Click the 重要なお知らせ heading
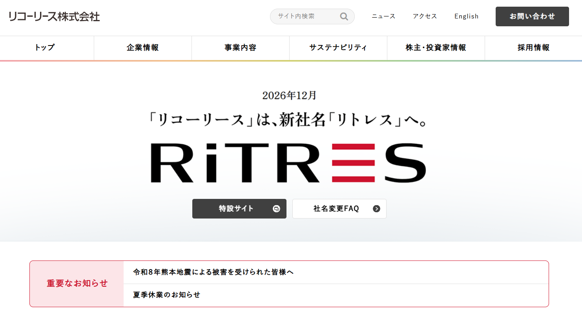582x326 pixels. coord(77,284)
